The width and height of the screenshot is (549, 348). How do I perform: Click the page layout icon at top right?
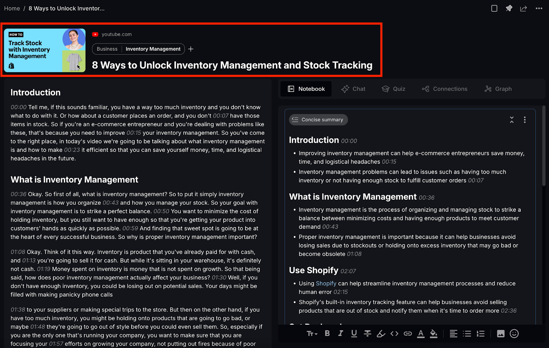click(x=494, y=8)
